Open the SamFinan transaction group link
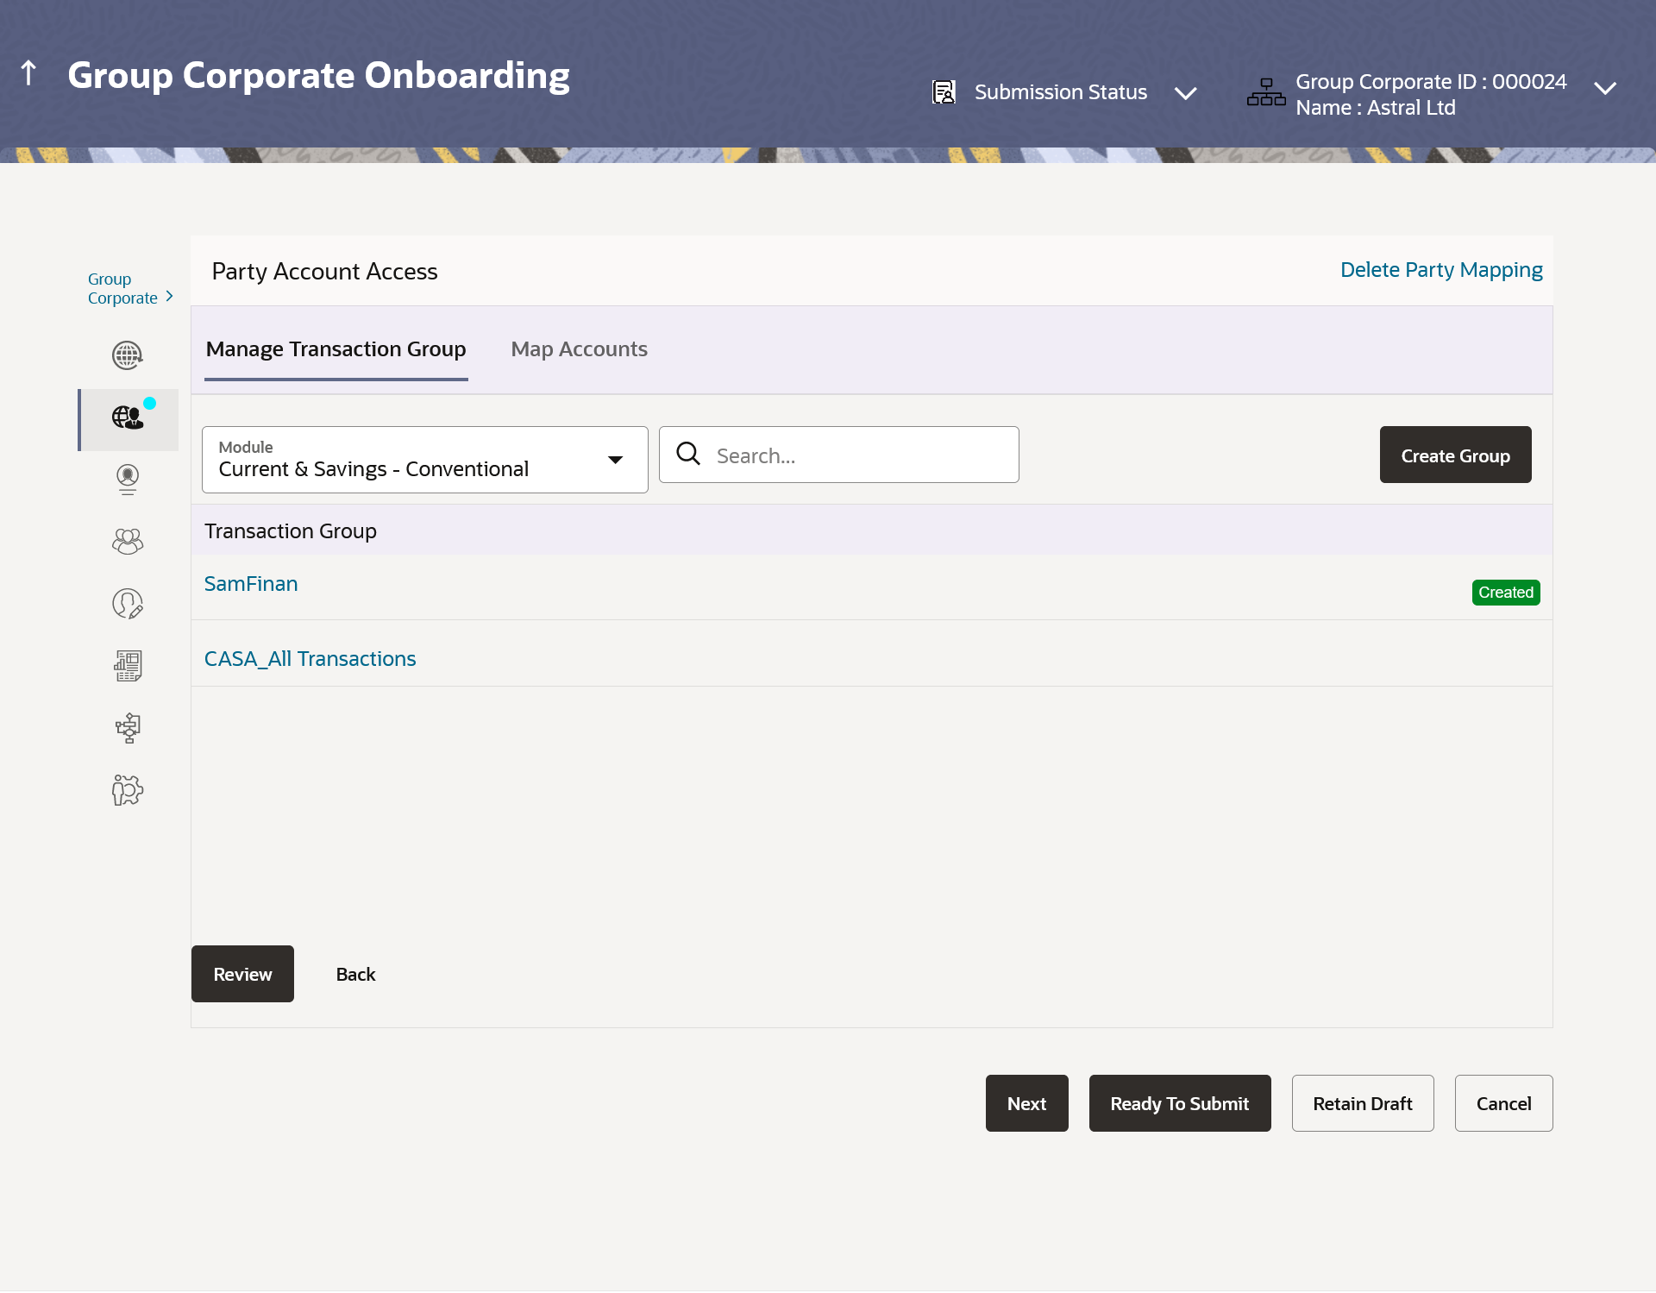 pyautogui.click(x=251, y=584)
